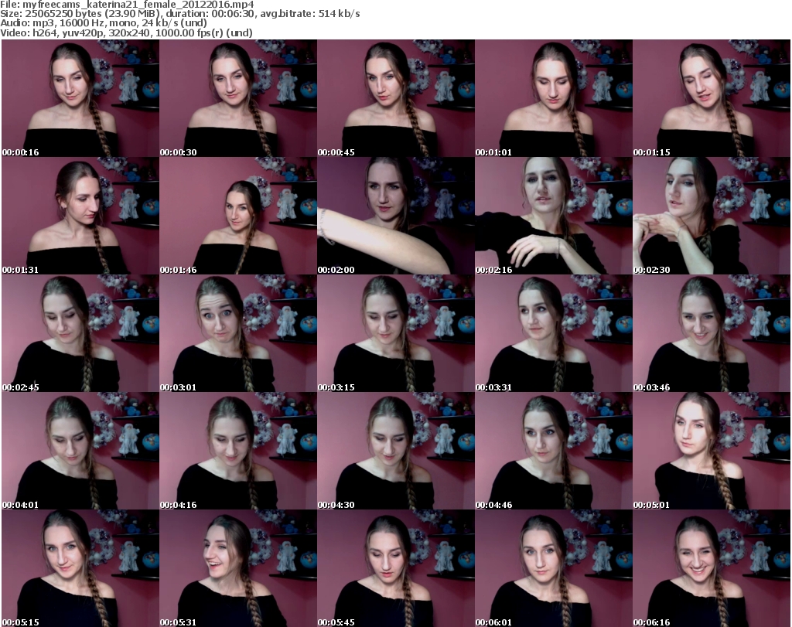Select the frame marked 00:02:16
This screenshot has width=792, height=627.
coord(553,216)
